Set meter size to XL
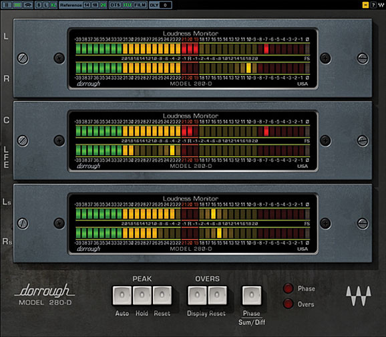Screen dimensions: 386x337 [53, 5]
